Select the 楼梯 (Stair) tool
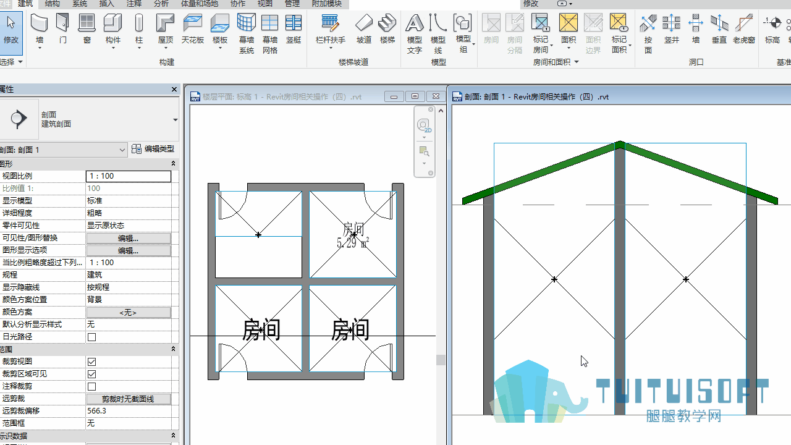 point(387,23)
